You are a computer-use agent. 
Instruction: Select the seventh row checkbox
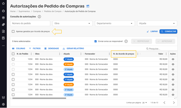(13, 90)
